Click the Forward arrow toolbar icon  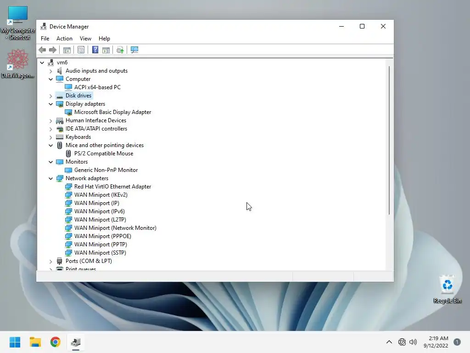tap(53, 50)
